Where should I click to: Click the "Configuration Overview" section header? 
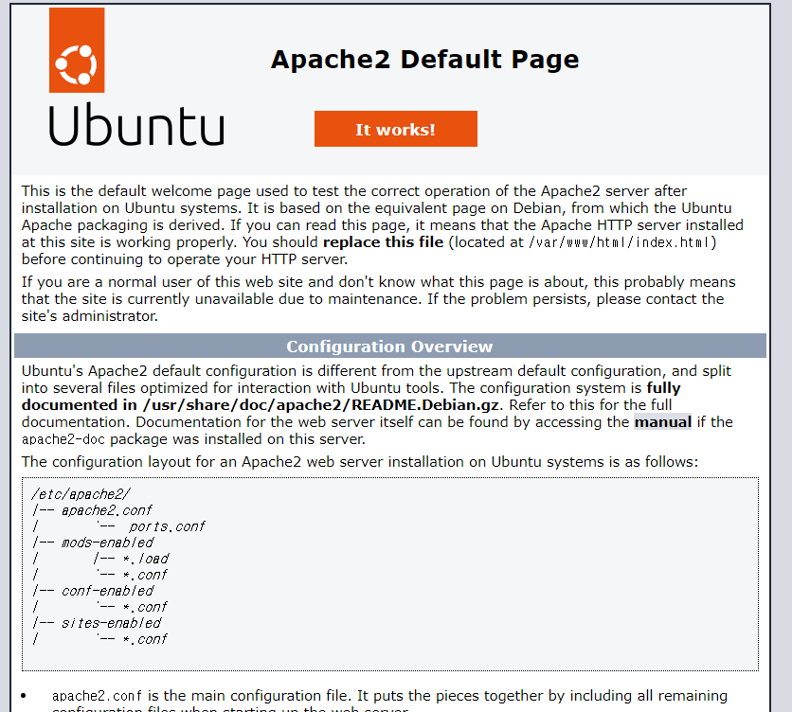coord(390,347)
